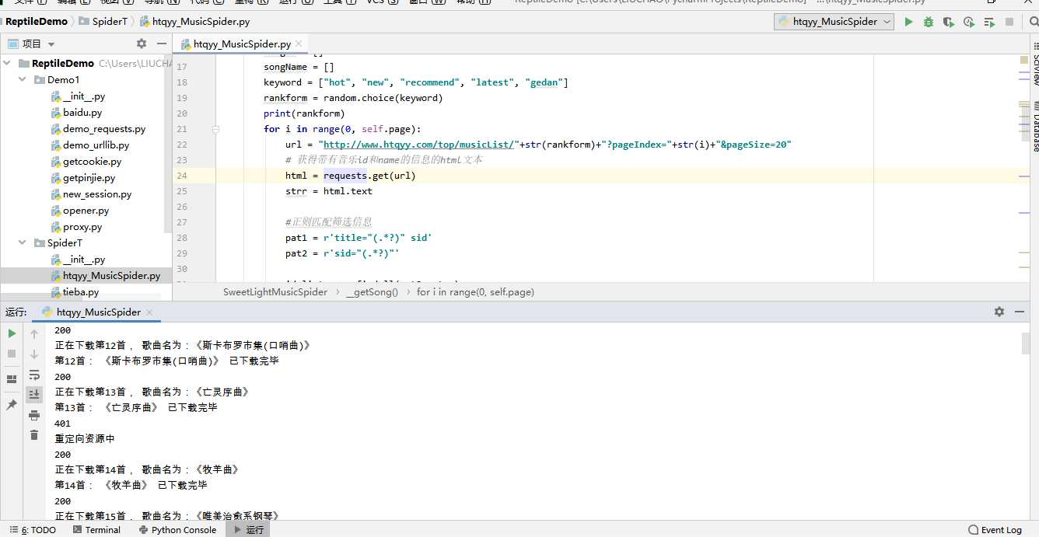Click yellow inspection indicator at editor top-right
This screenshot has width=1039, height=537.
click(x=1024, y=59)
